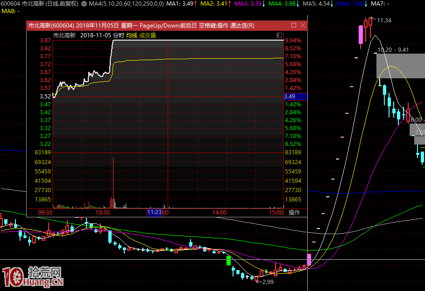Screen dimensions: 425x291
Task: Click the 3.22 price axis label
Action: pyautogui.click(x=45, y=144)
